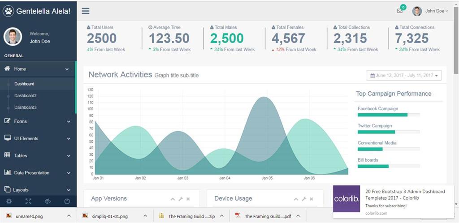Click the Tables grid icon

[7, 155]
